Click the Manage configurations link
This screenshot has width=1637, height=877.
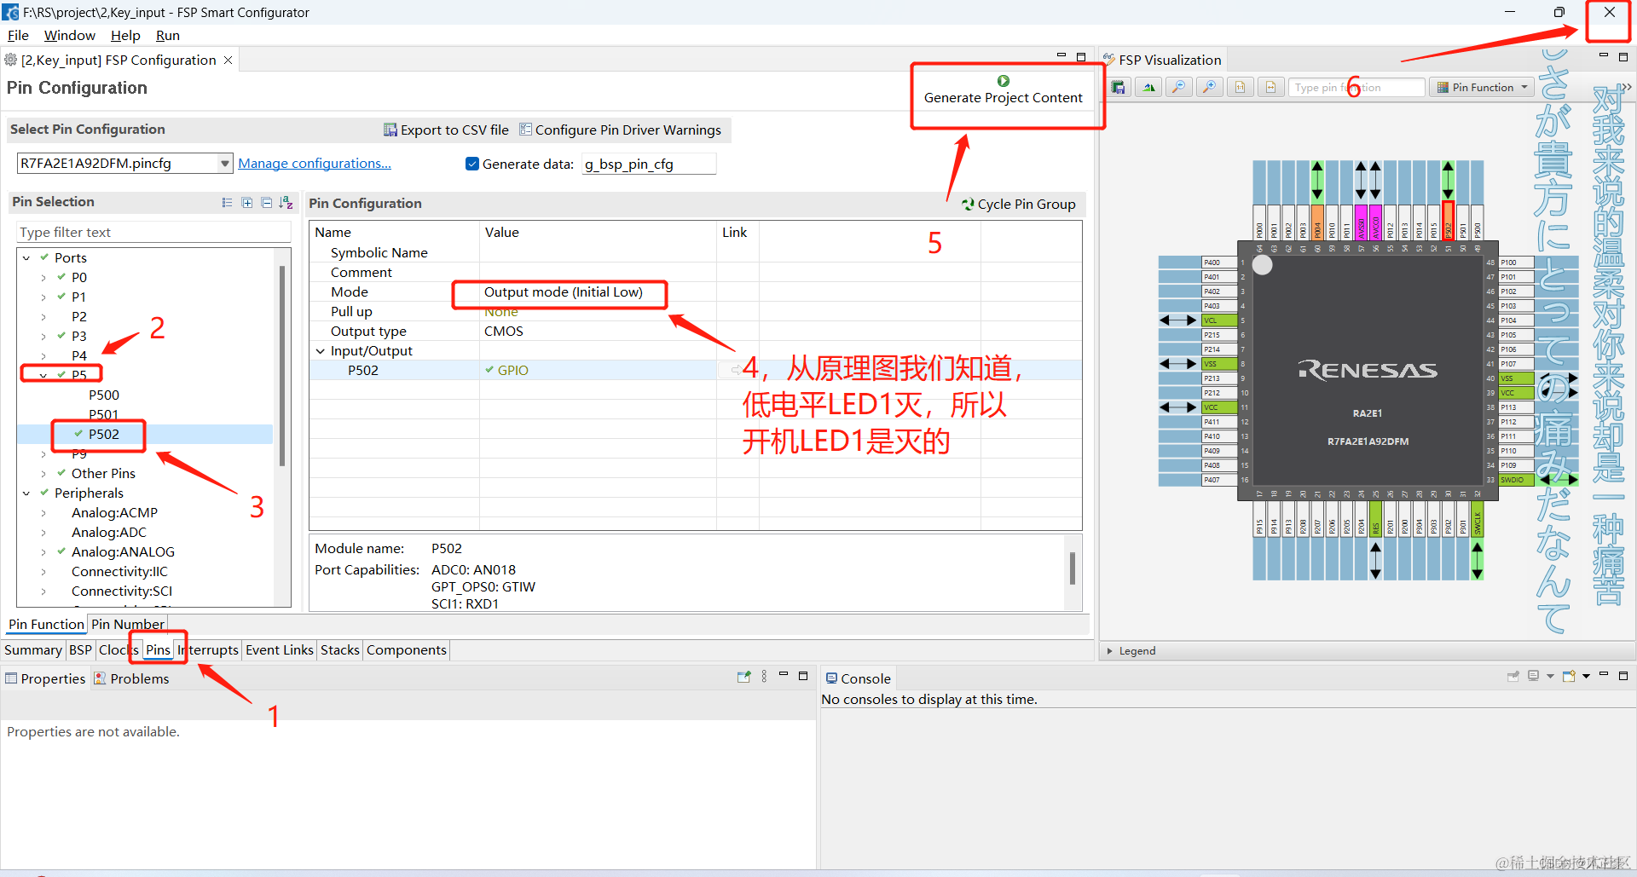315,163
